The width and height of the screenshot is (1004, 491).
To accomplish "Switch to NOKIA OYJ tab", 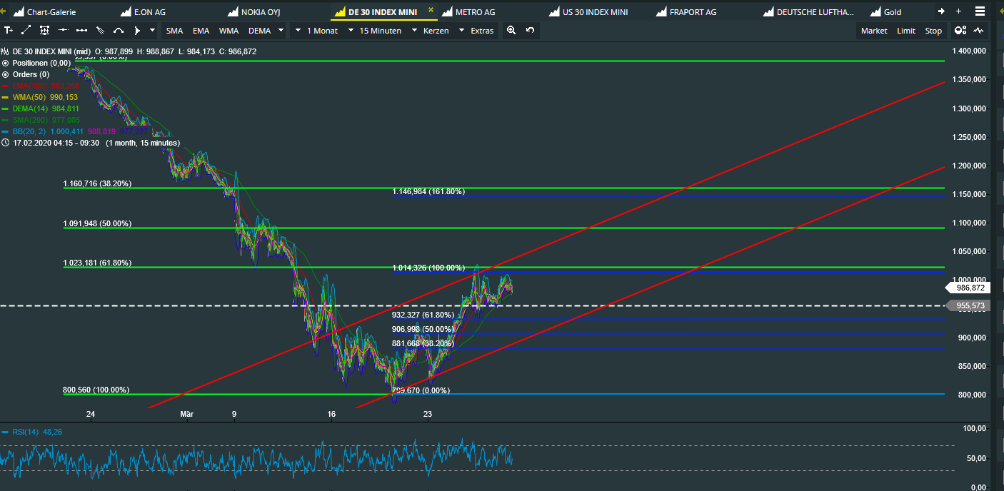I will pyautogui.click(x=253, y=12).
